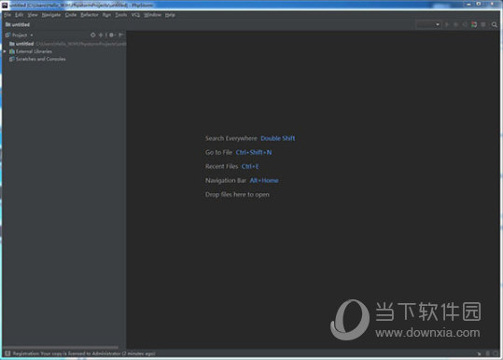Open the View menu
Screen dimensions: 503x360
tap(33, 15)
